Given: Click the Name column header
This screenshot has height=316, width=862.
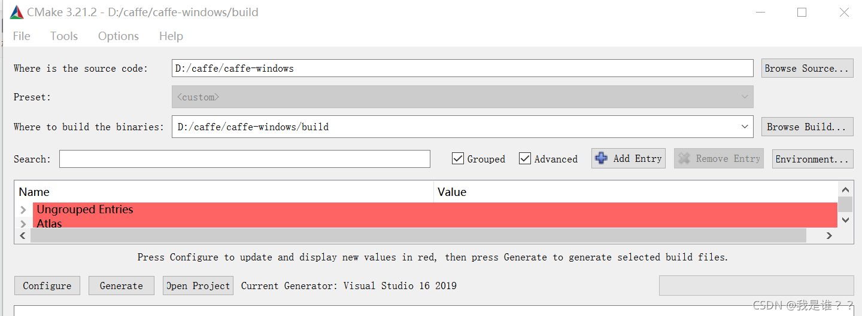Looking at the screenshot, I should click(x=224, y=192).
